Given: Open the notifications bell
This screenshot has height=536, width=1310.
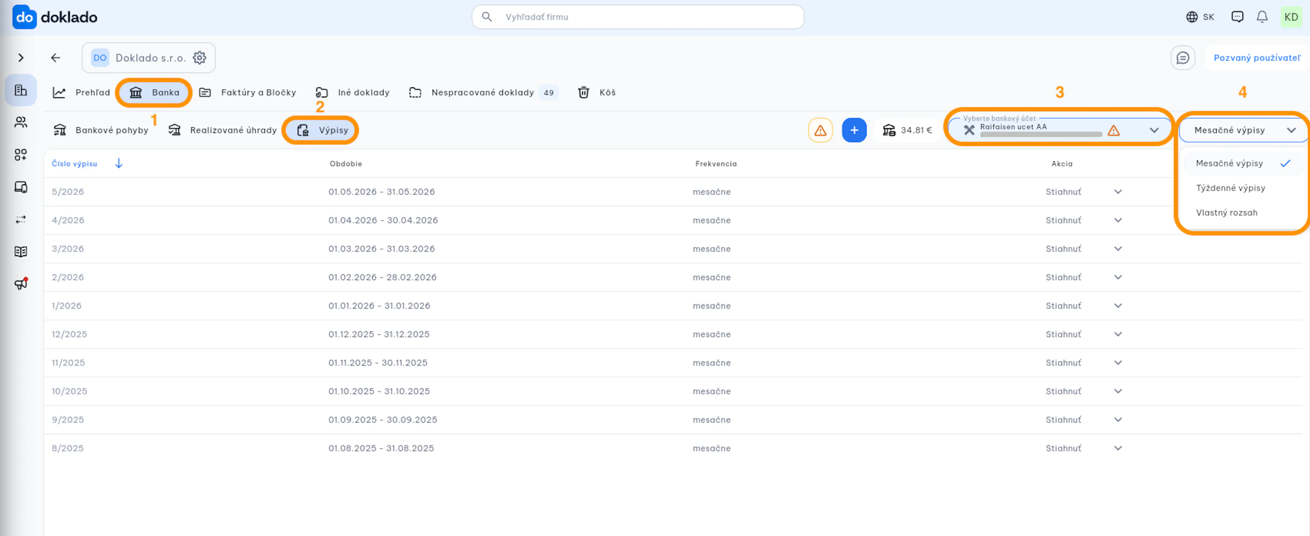Looking at the screenshot, I should 1262,17.
